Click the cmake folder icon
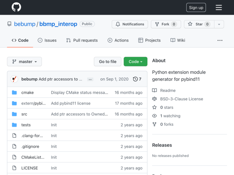The image size is (234, 175). 14,93
